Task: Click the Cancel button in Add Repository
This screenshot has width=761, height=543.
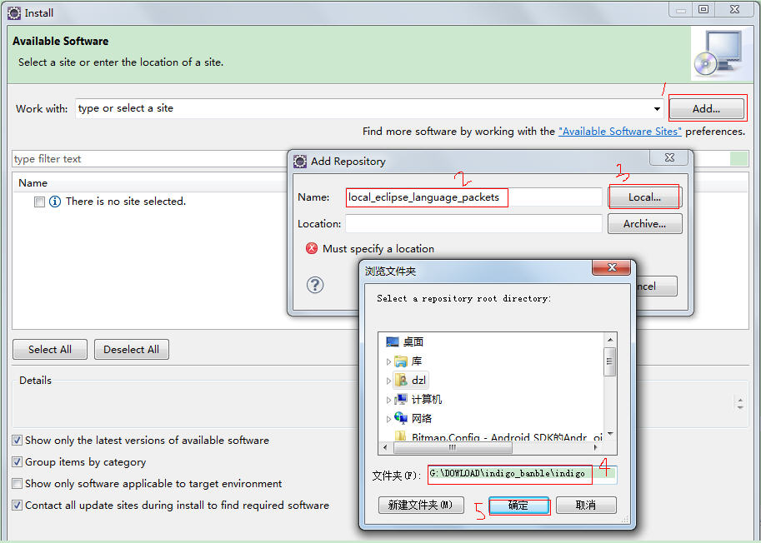Action: point(654,286)
